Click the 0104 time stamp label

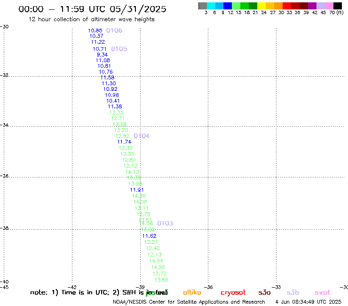click(142, 136)
